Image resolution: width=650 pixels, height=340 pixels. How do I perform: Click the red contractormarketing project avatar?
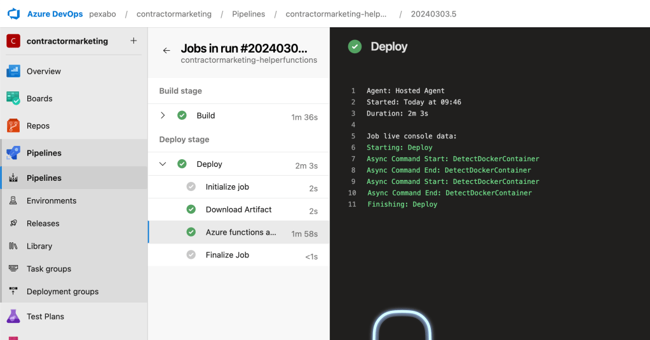pyautogui.click(x=13, y=41)
